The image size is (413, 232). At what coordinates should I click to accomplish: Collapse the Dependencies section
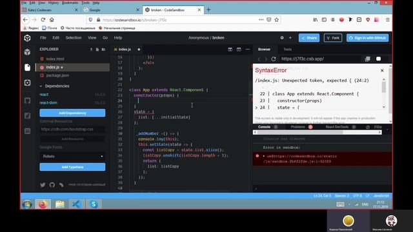click(54, 86)
